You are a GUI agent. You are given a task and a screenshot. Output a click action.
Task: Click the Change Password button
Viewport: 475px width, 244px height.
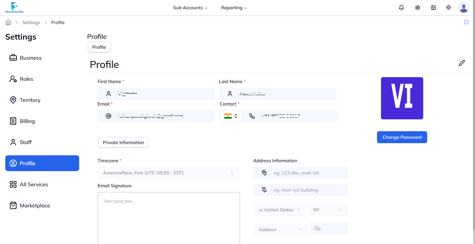tap(402, 137)
